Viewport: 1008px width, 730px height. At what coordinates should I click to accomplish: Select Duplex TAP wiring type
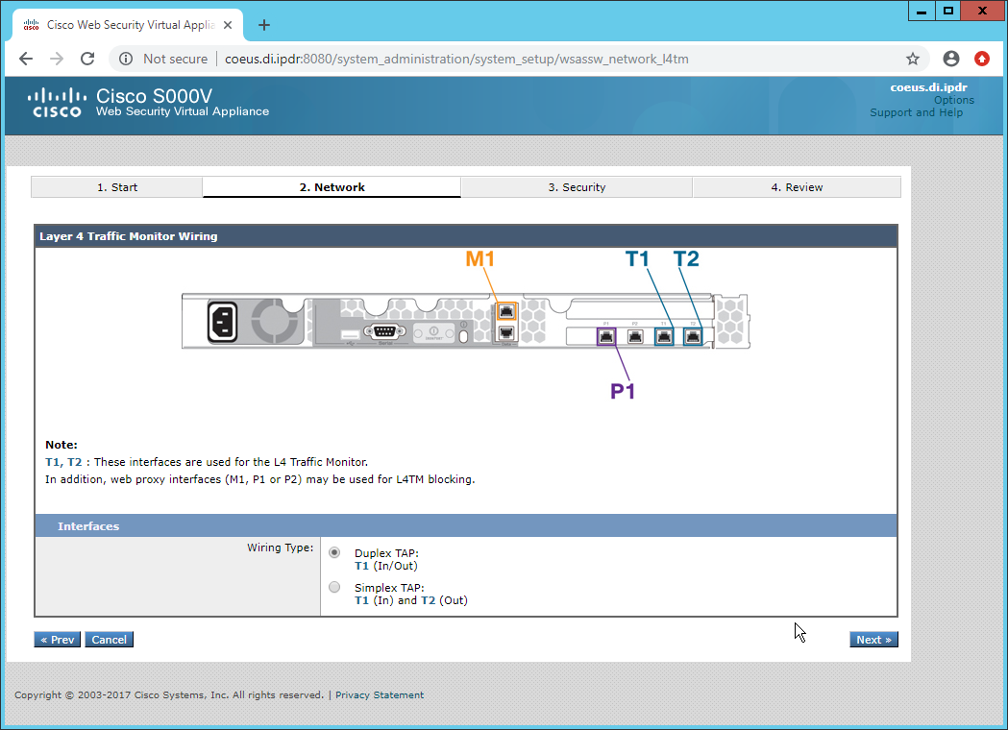coord(334,552)
